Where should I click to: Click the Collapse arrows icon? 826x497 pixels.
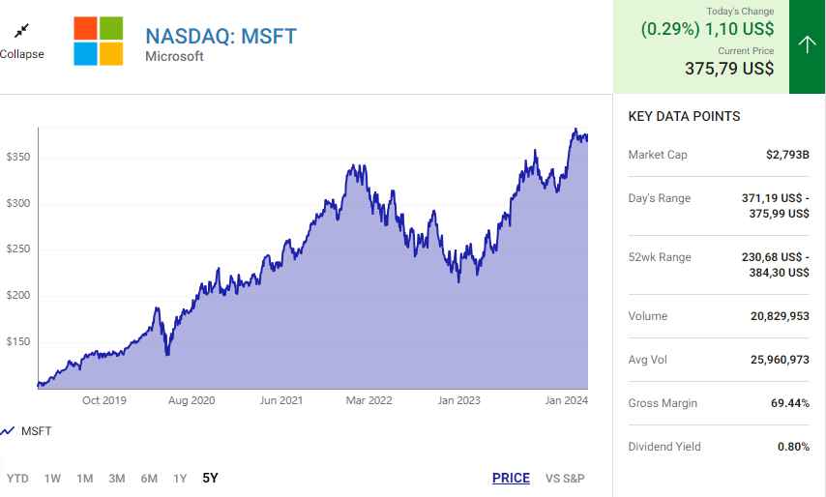21,31
